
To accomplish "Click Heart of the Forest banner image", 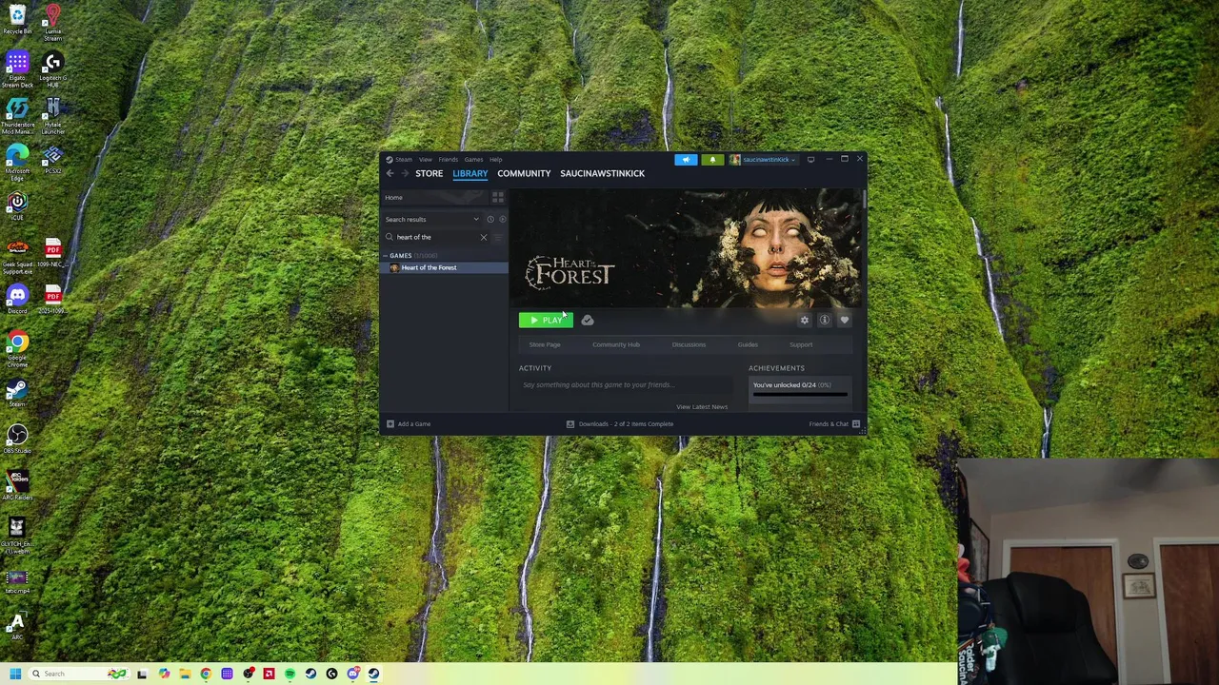I will (x=686, y=247).
